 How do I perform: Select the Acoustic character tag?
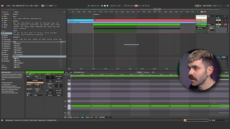(x=16, y=39)
